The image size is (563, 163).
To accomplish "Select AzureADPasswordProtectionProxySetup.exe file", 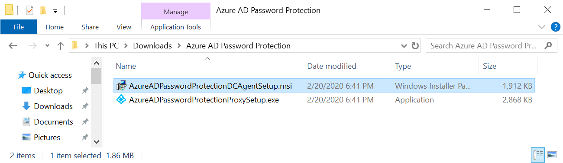I will click(x=204, y=100).
